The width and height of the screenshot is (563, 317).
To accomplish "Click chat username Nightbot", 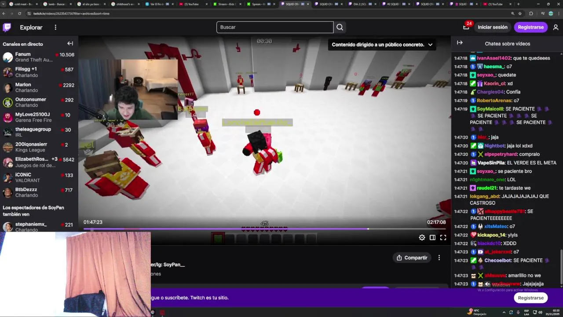I will (495, 146).
